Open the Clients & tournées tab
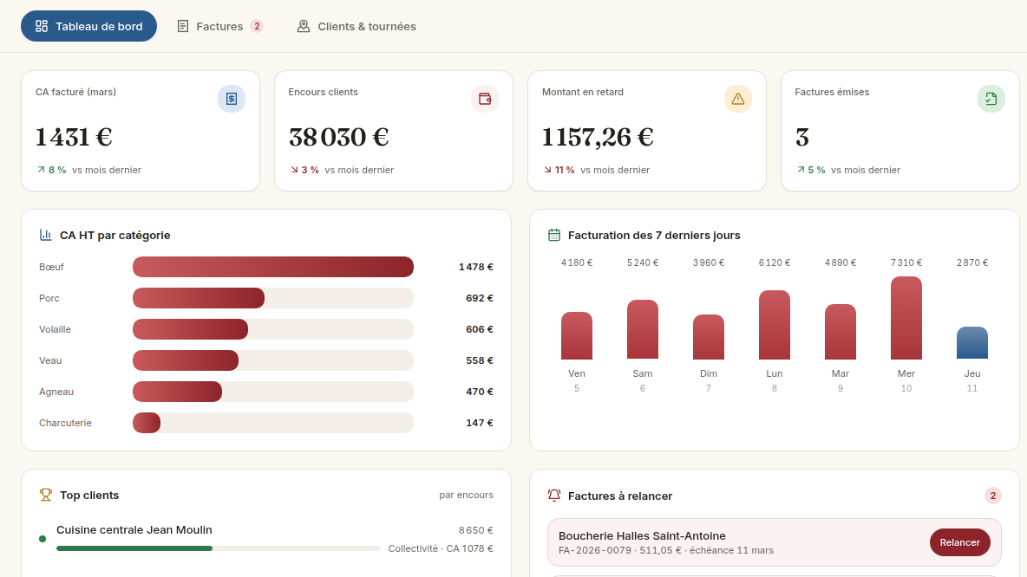Screen dimensions: 1027x577 point(357,26)
